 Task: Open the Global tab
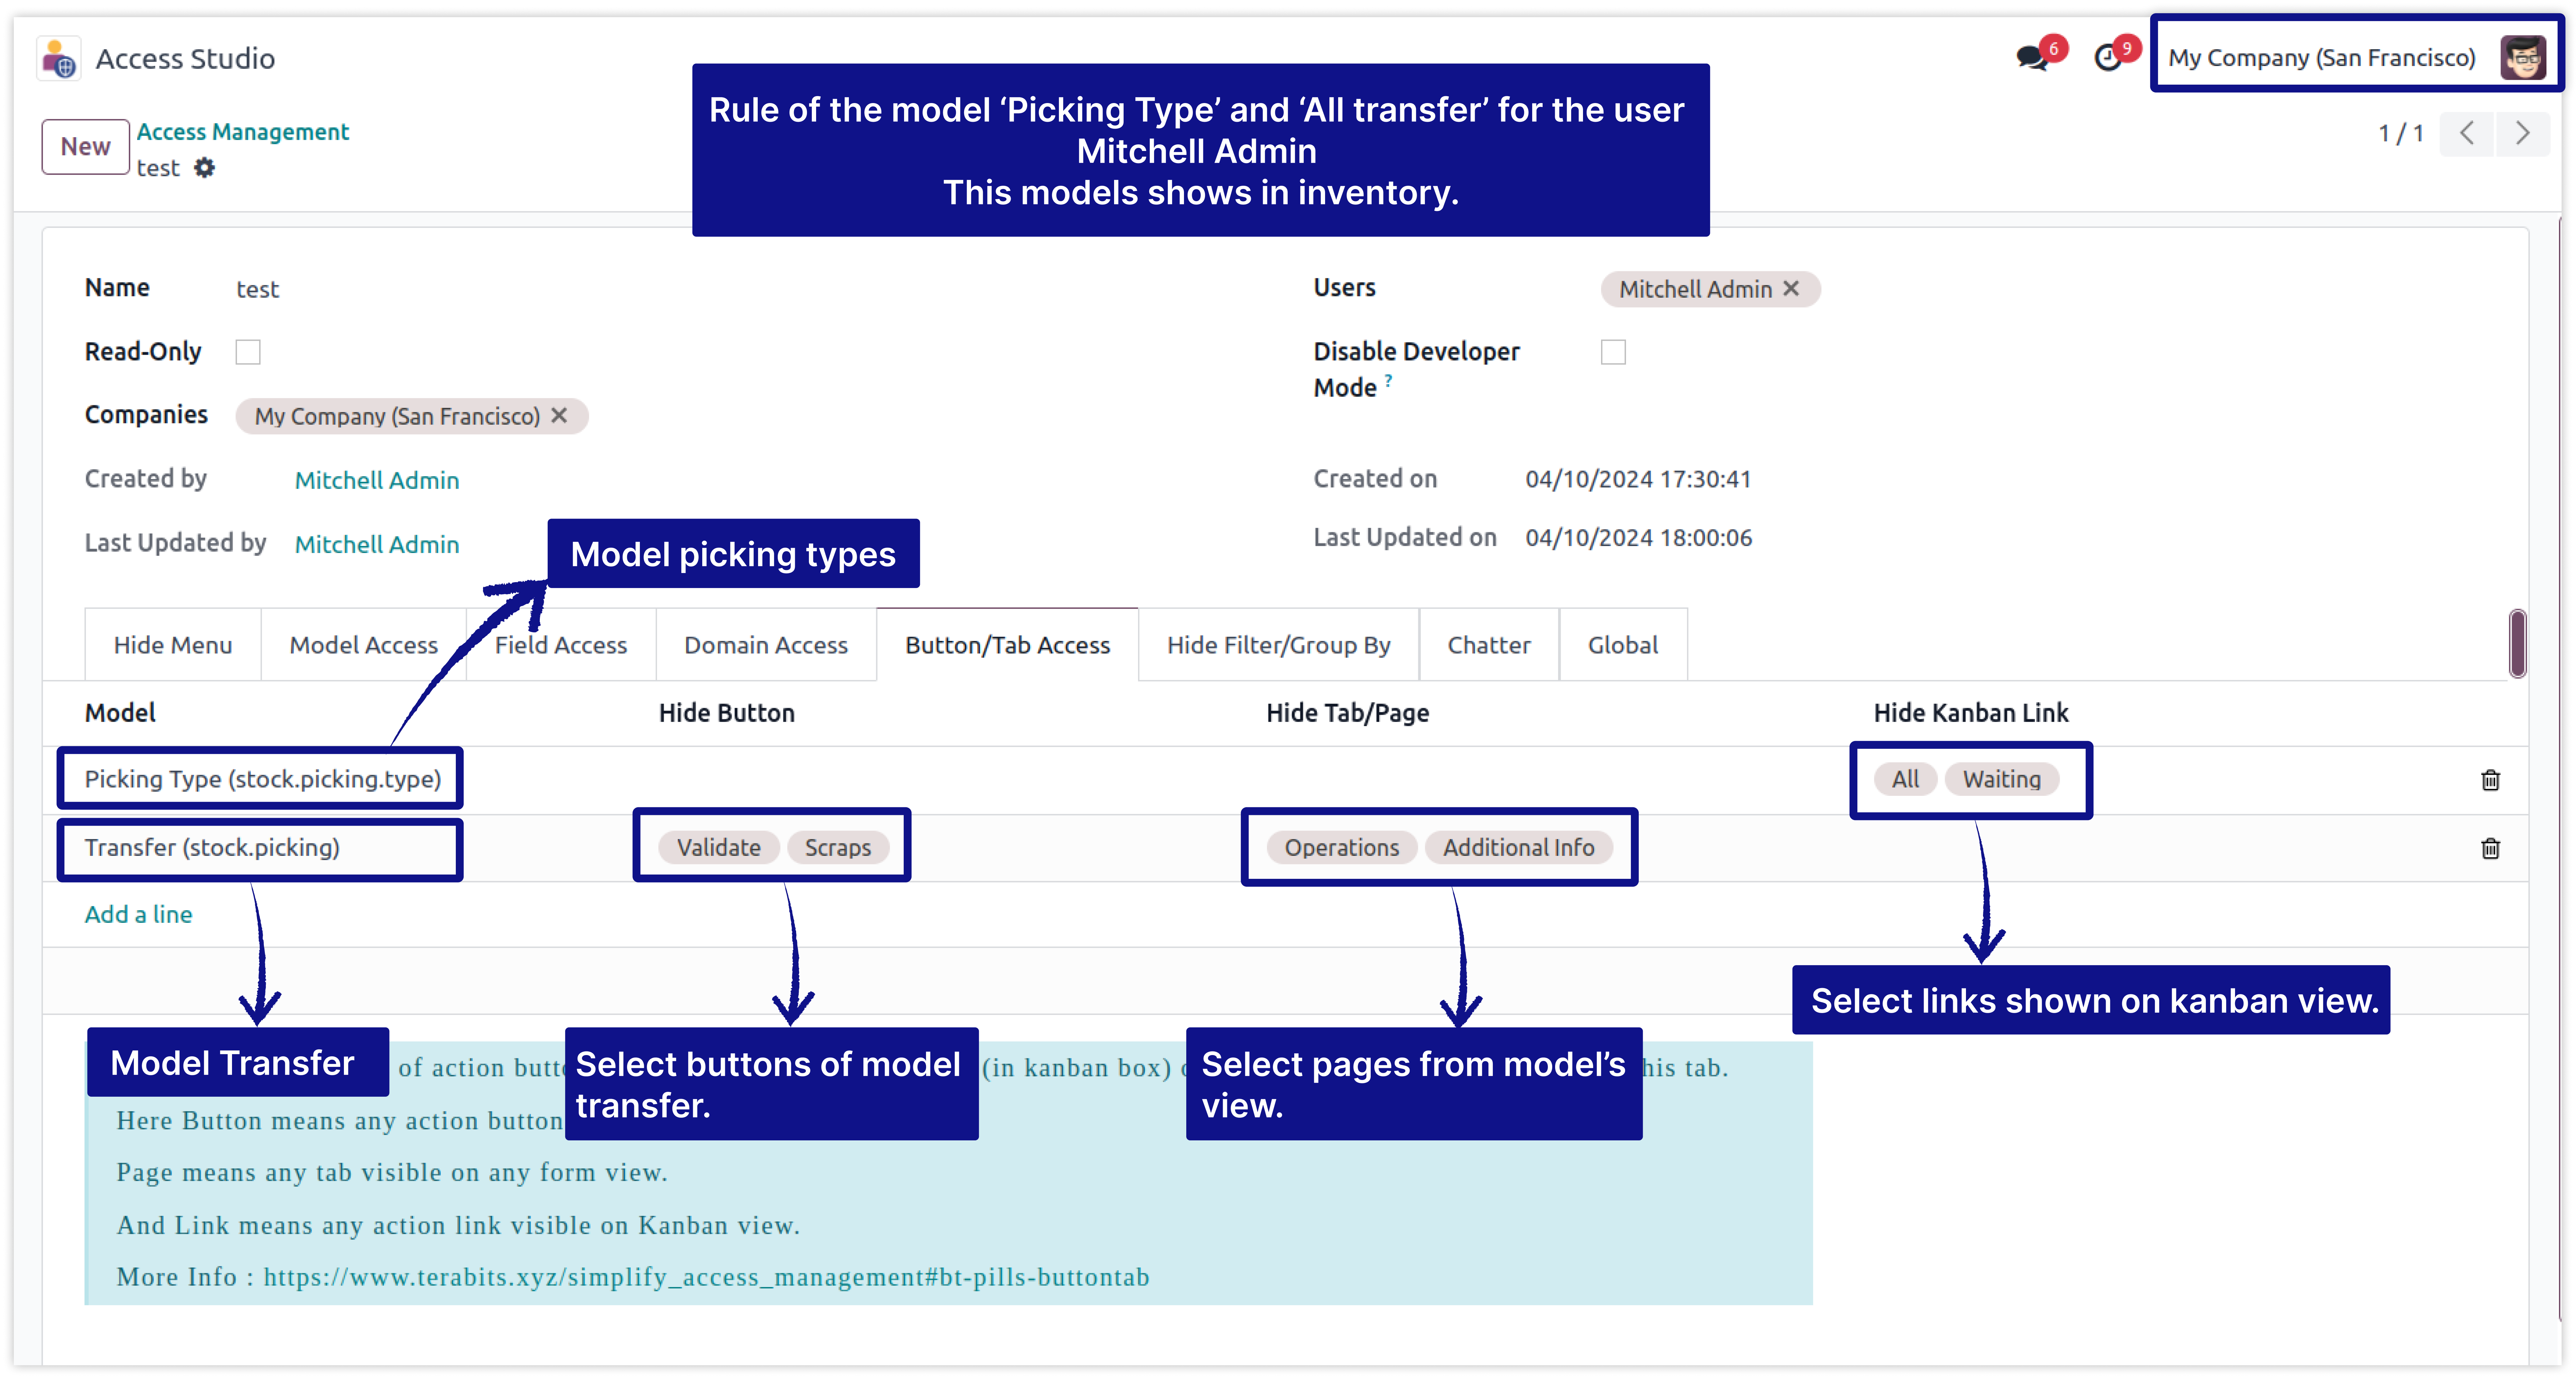tap(1623, 645)
